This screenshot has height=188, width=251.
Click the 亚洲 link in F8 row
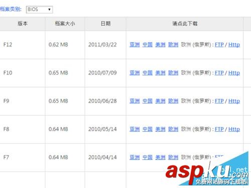point(135,129)
